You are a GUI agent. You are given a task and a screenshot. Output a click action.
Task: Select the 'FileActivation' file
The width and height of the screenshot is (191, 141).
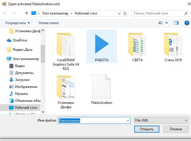[x=101, y=89]
